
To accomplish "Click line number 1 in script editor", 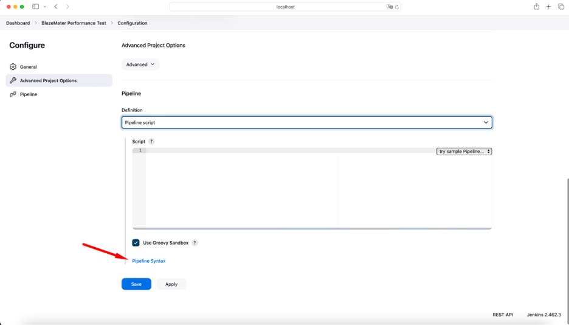I will (x=140, y=150).
